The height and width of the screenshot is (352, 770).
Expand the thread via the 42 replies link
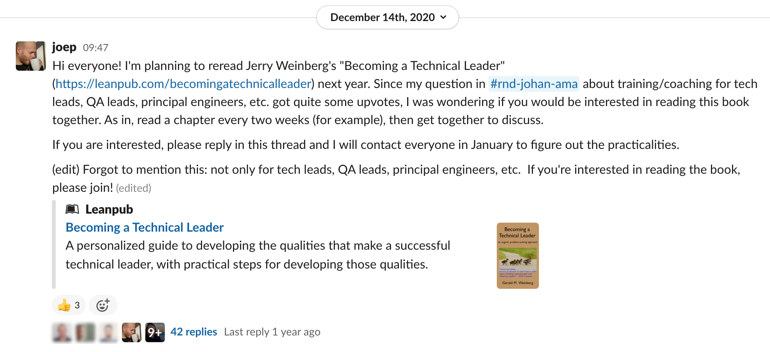[x=193, y=332]
